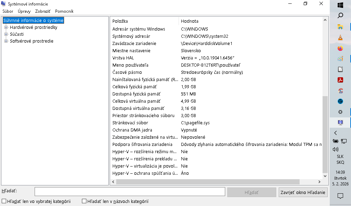Select Súhrnné informácie o systéme node
The height and width of the screenshot is (206, 351).
tap(33, 20)
